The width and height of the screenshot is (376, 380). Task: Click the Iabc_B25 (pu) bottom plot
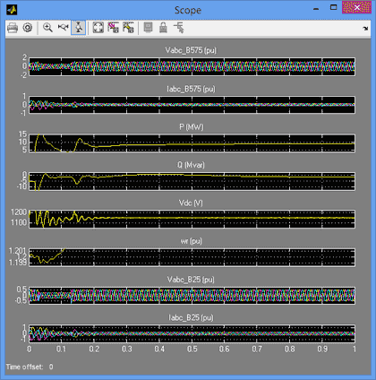pyautogui.click(x=192, y=333)
